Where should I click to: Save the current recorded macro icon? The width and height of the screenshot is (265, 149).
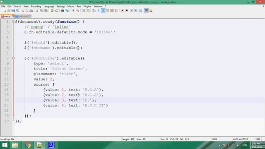[140, 11]
